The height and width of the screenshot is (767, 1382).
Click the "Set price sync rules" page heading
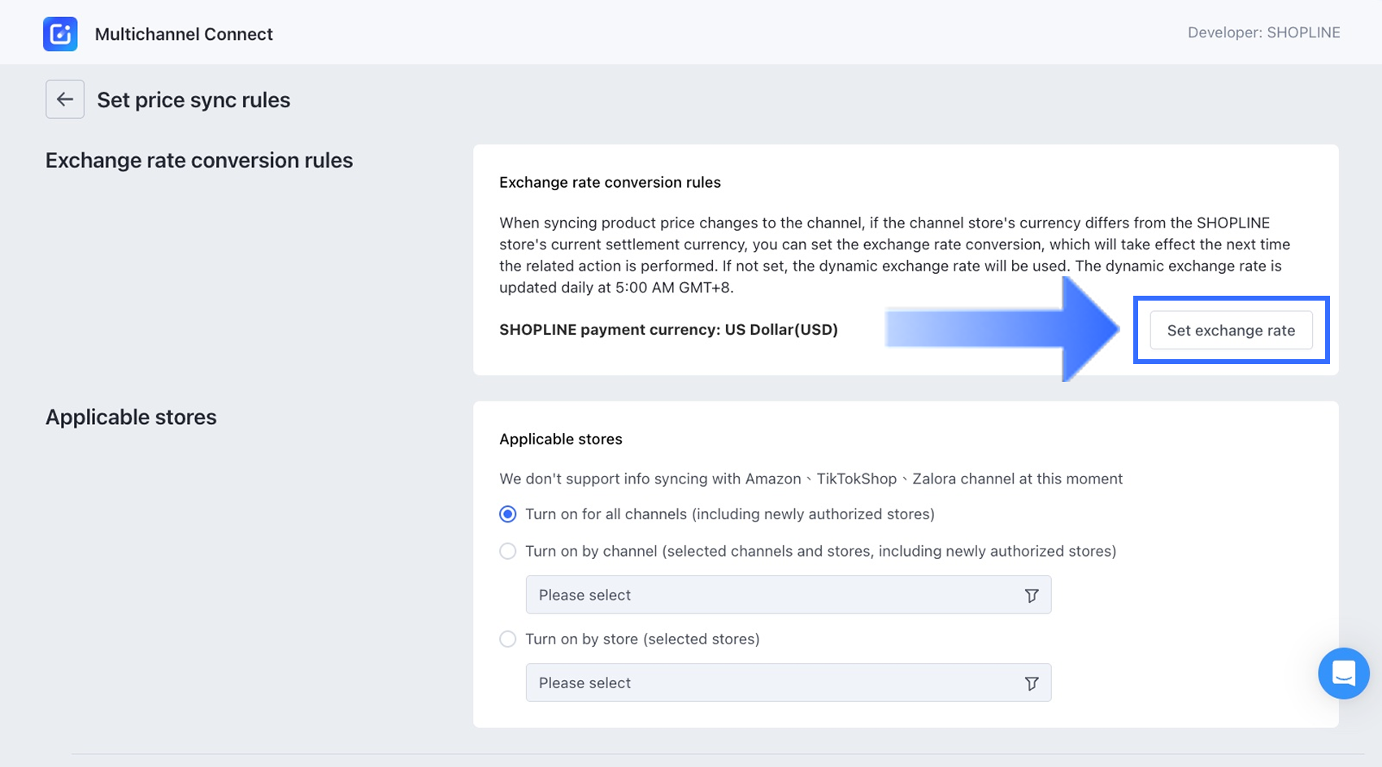click(x=193, y=100)
